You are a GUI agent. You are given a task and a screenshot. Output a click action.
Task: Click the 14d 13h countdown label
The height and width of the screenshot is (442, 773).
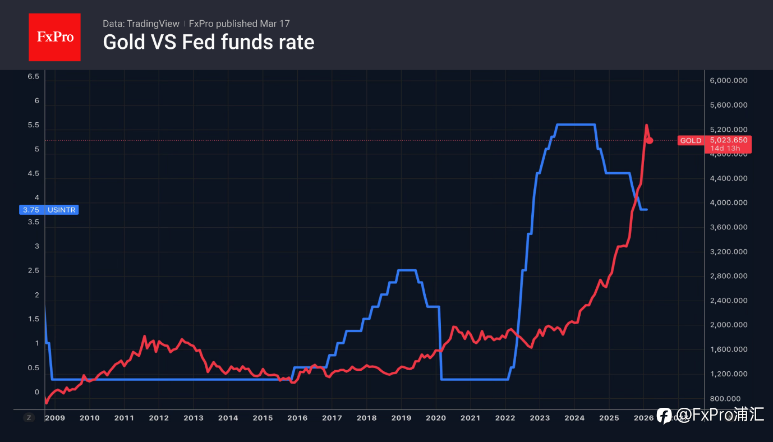point(725,148)
